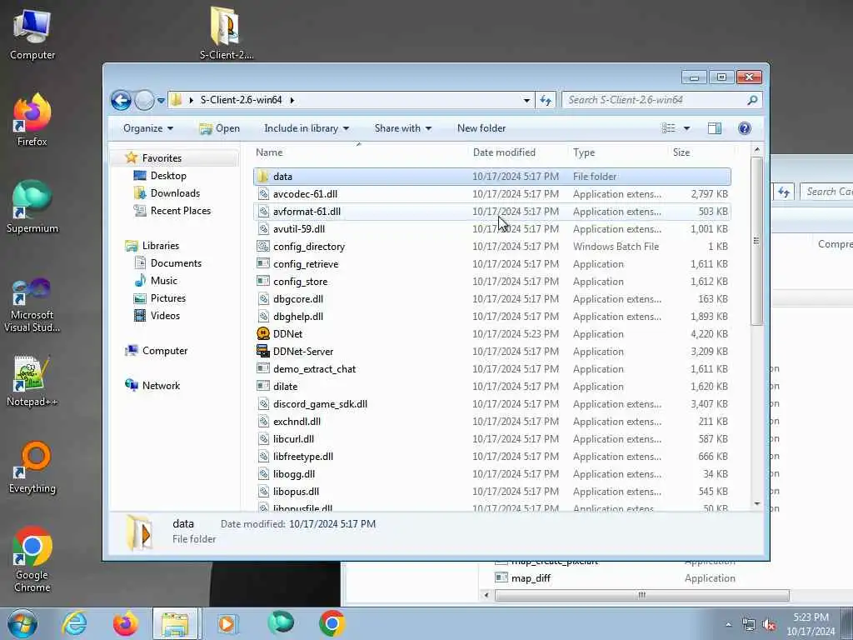Screen dimensions: 853x640
Task: Expand the view options dropdown arrow
Action: point(686,128)
